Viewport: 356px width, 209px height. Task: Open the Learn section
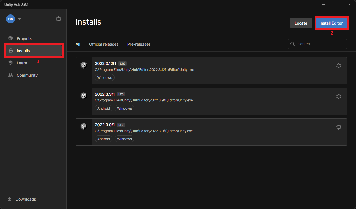click(22, 63)
